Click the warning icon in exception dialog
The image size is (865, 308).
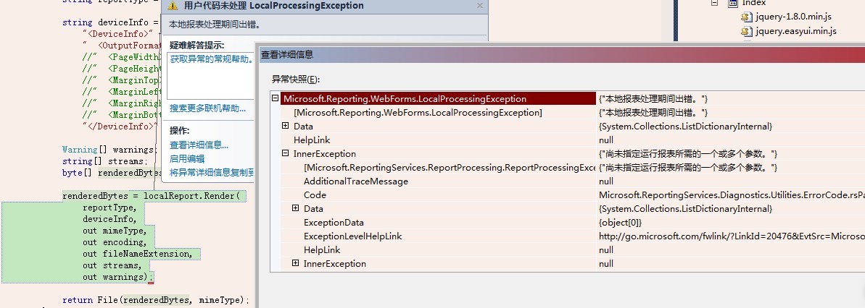coord(173,6)
